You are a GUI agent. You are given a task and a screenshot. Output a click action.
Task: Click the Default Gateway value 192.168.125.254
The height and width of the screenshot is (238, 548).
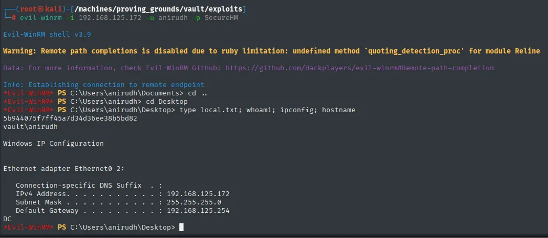[198, 210]
